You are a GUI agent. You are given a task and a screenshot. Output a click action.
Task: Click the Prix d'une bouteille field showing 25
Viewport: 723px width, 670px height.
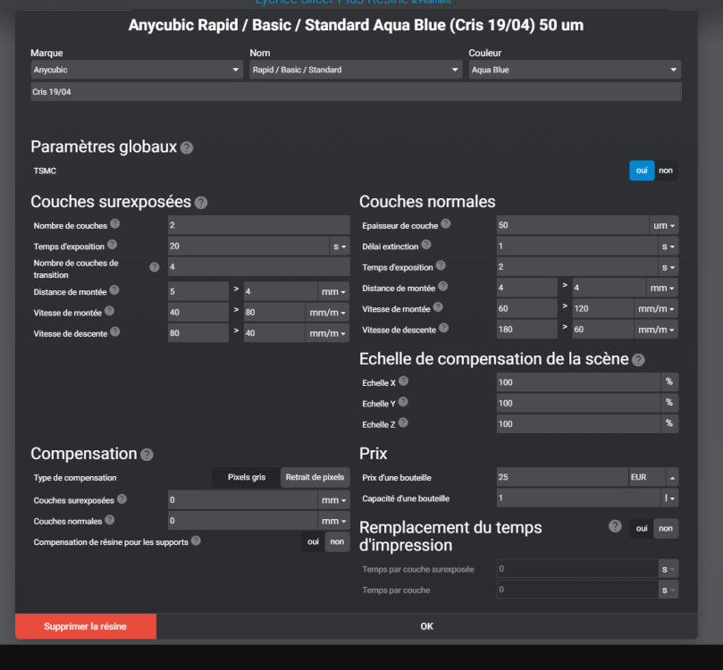pyautogui.click(x=562, y=477)
